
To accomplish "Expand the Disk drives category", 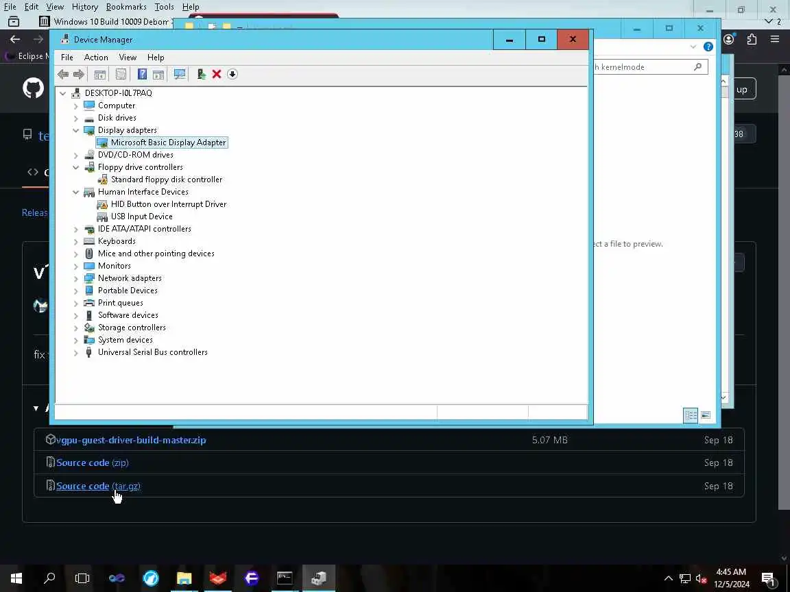I will point(75,119).
